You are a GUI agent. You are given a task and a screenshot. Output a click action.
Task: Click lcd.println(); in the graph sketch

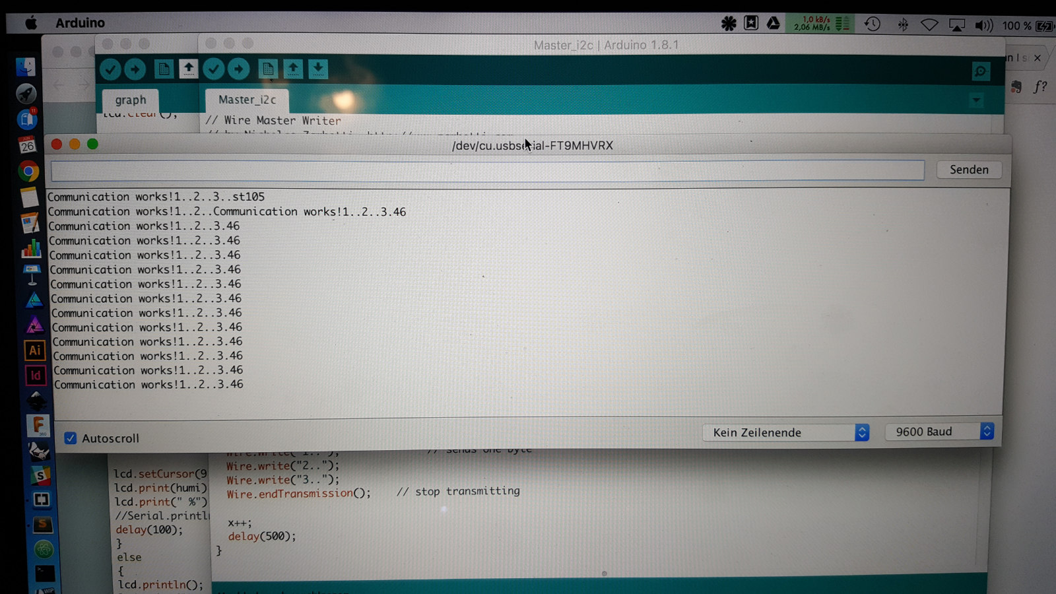161,585
